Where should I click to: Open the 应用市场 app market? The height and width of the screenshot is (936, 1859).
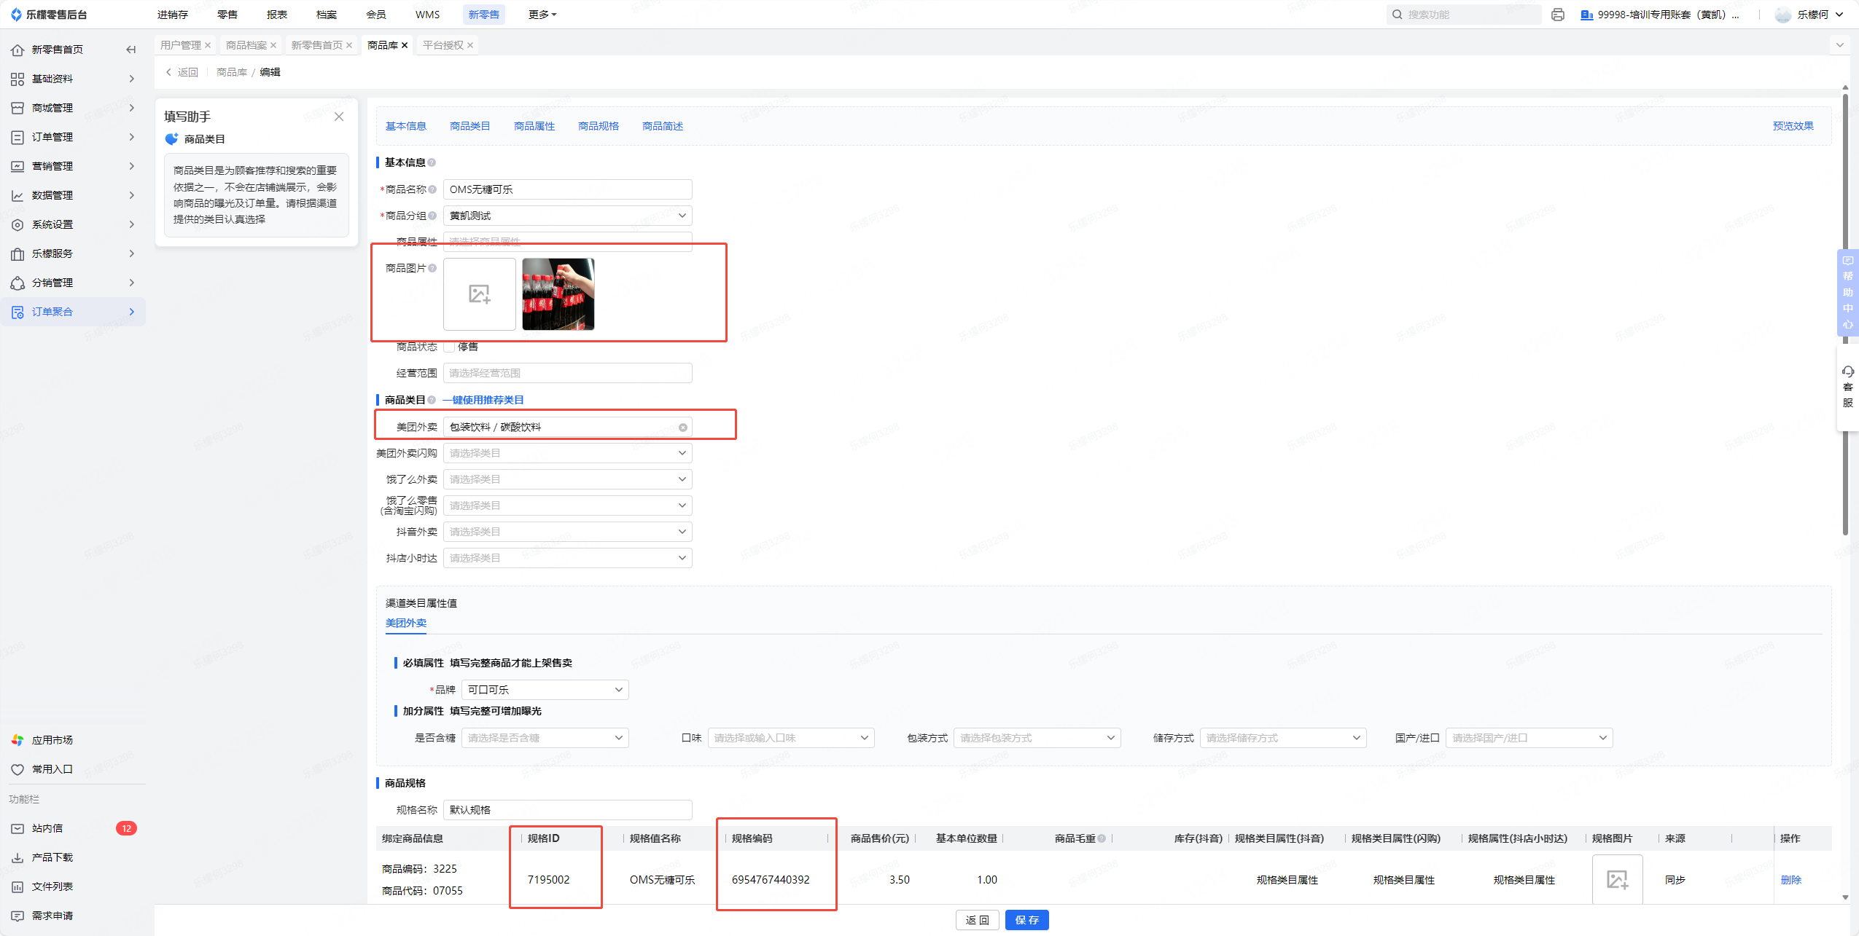[x=52, y=740]
